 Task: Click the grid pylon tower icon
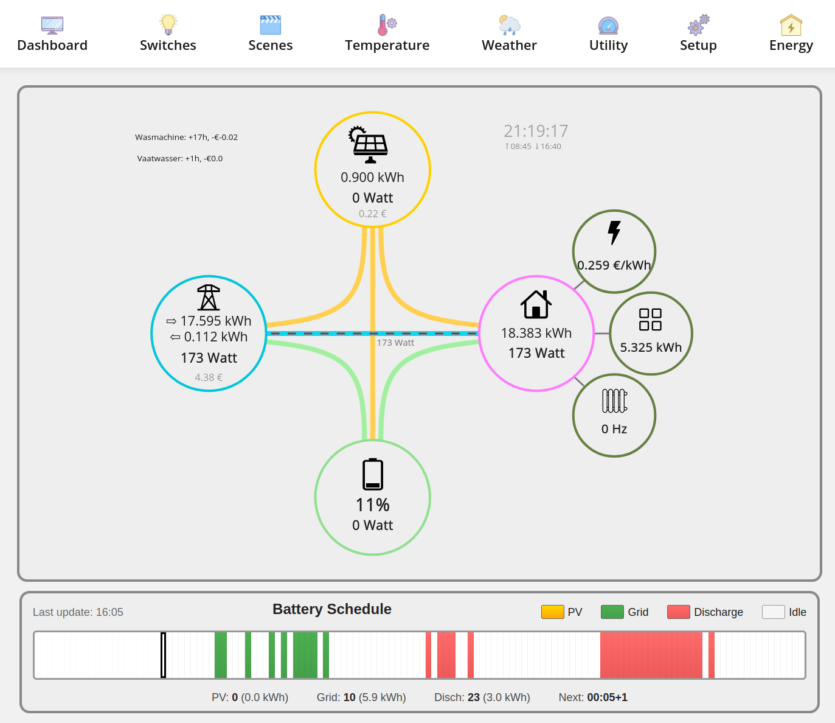(x=209, y=297)
